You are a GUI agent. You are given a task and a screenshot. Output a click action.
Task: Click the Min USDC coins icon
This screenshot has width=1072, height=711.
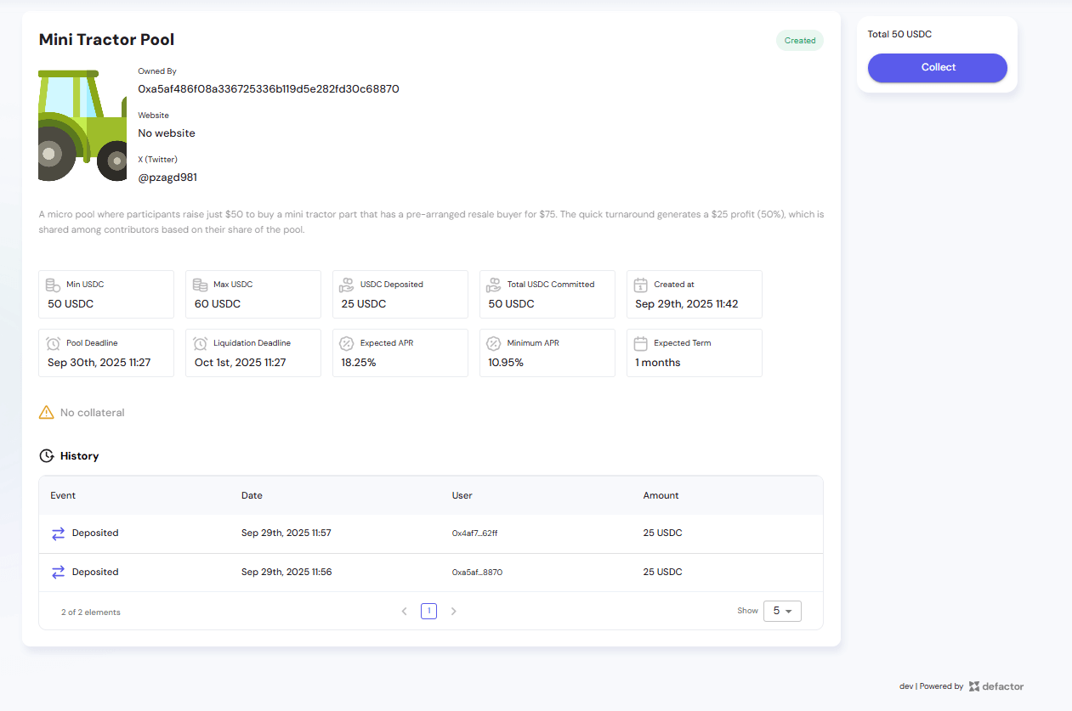pyautogui.click(x=54, y=285)
